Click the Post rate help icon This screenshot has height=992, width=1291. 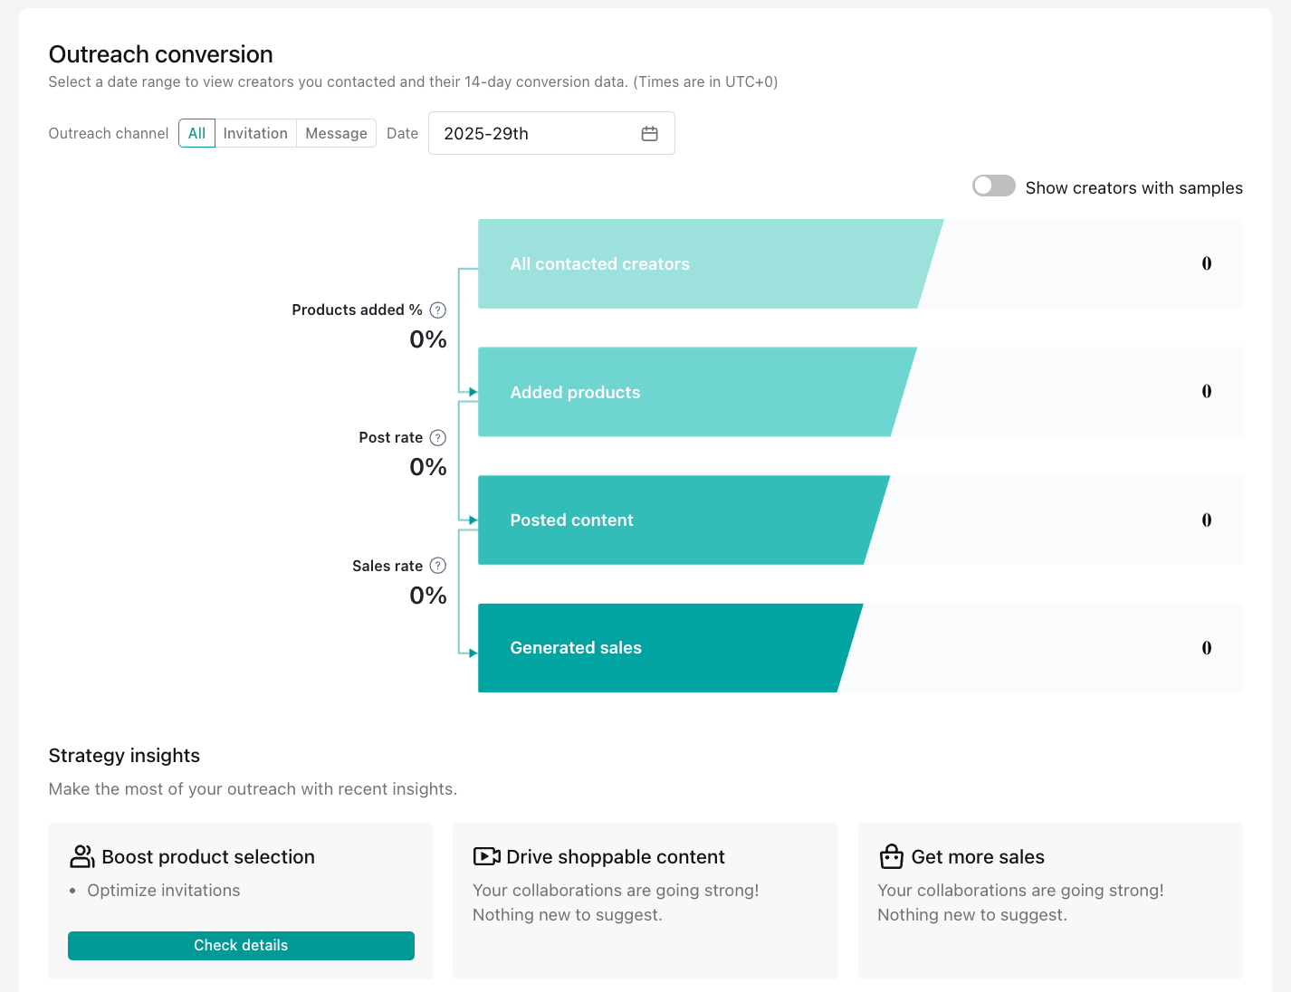437,438
